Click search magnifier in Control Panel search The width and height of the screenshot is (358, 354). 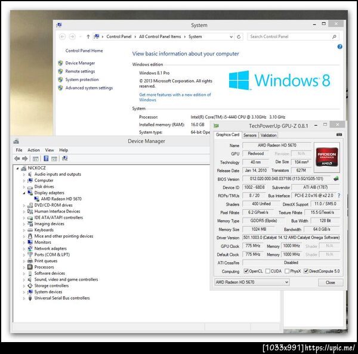[x=334, y=36]
